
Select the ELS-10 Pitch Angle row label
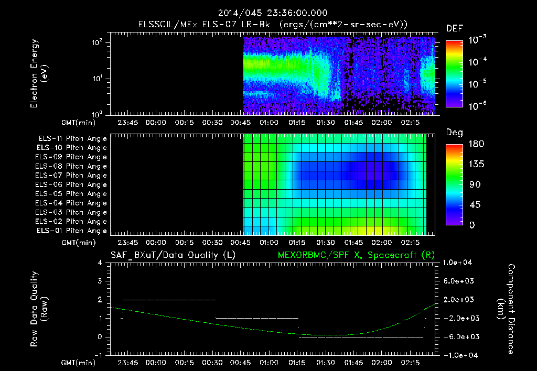pyautogui.click(x=72, y=148)
